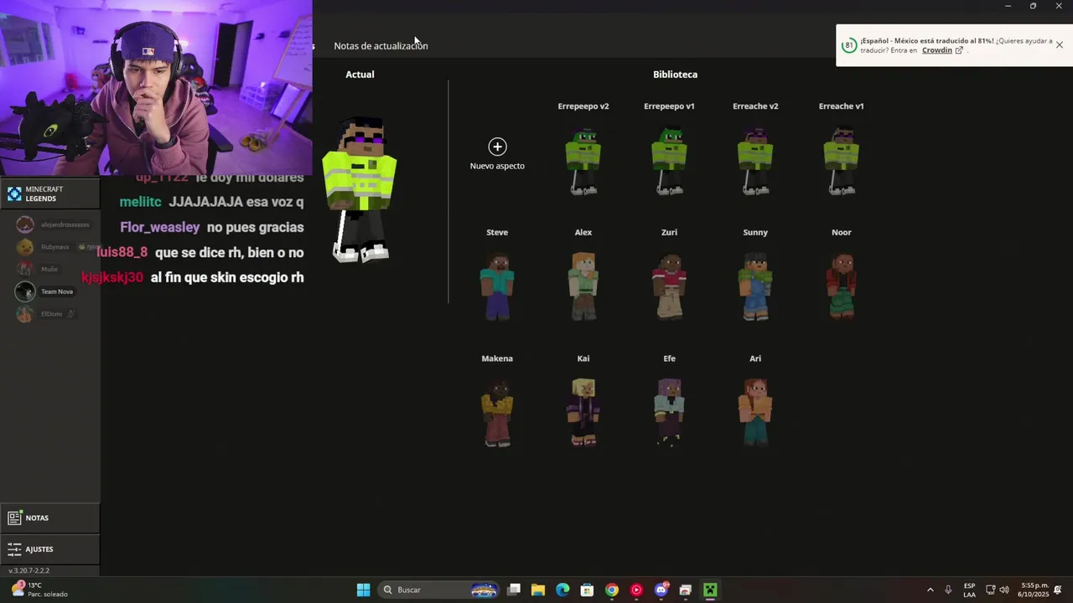Select the Errepeepo v2 skin
1073x603 pixels.
583,162
